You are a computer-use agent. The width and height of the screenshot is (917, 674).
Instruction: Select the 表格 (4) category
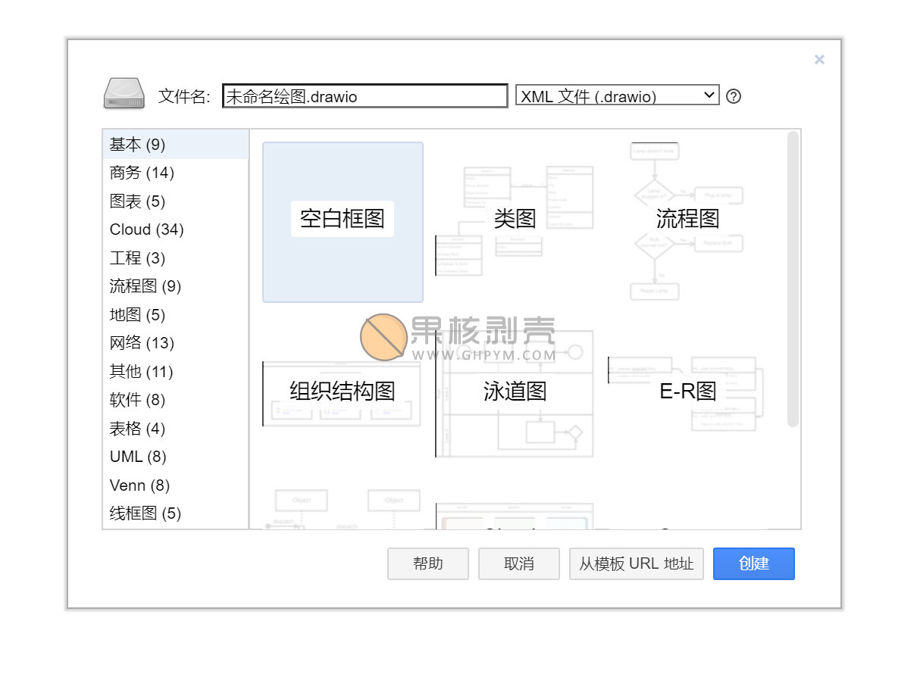[x=176, y=429]
